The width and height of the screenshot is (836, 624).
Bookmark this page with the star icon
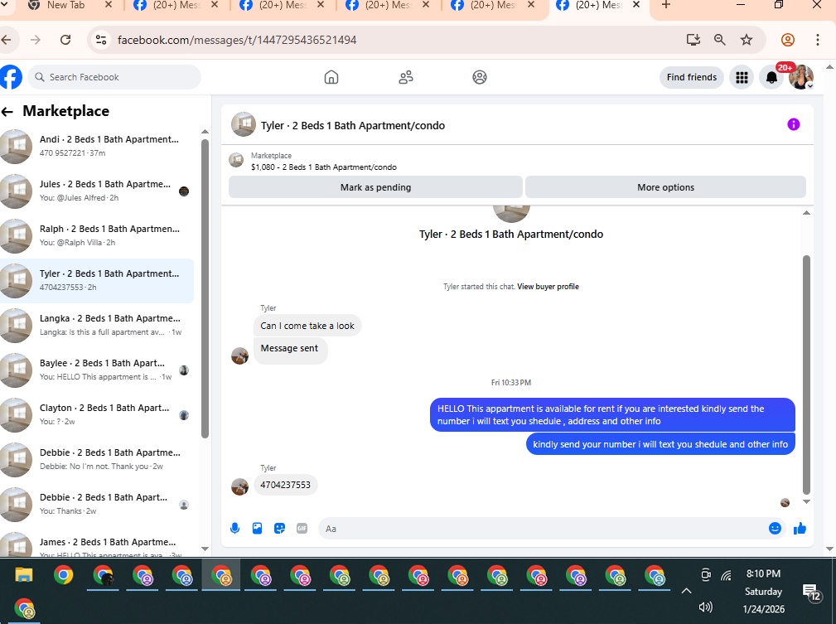click(747, 40)
